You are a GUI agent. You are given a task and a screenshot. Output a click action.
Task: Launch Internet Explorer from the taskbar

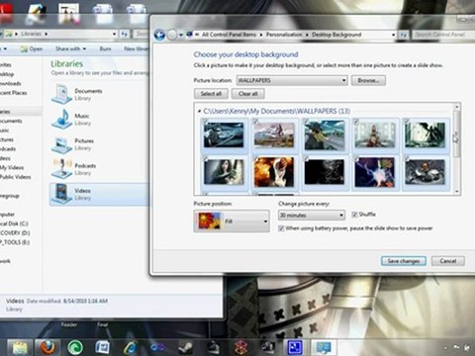(131, 347)
